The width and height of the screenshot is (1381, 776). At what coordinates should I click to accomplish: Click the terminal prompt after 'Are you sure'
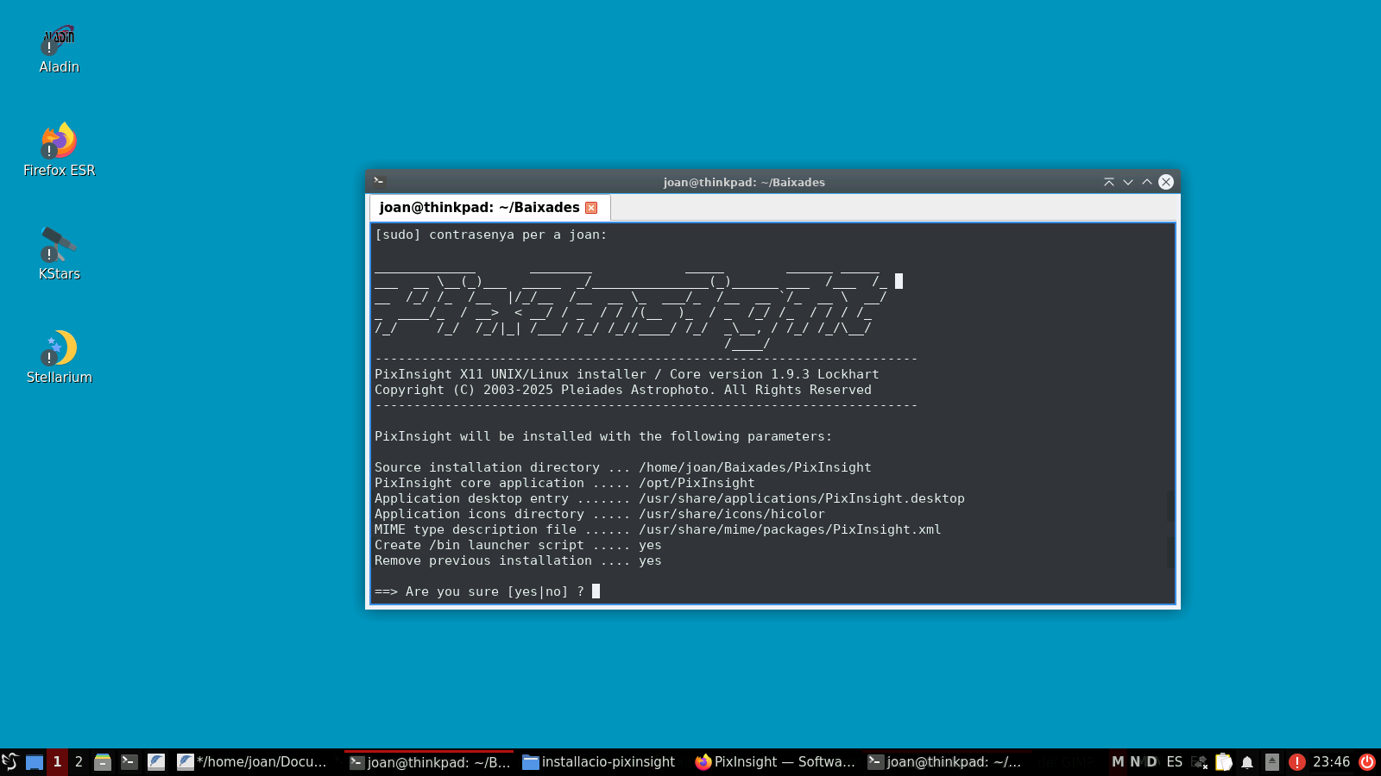(596, 591)
